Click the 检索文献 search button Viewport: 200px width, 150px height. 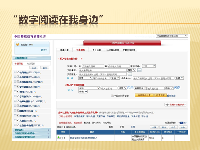pyautogui.click(x=161, y=95)
